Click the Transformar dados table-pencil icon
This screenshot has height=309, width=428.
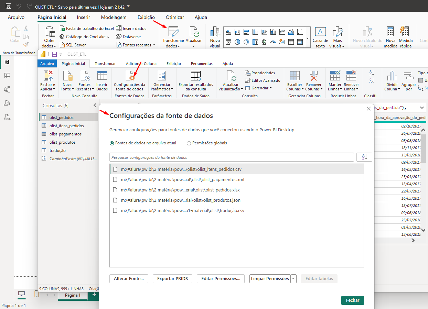[x=173, y=32]
